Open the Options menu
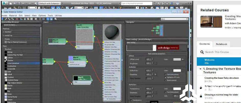 [x=42, y=15]
